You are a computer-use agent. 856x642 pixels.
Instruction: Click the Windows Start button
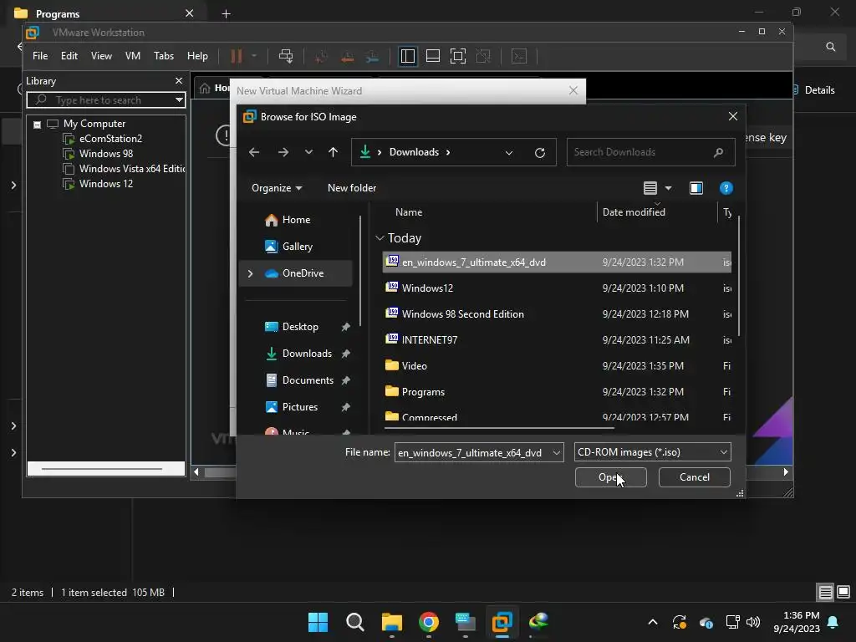[x=318, y=621]
